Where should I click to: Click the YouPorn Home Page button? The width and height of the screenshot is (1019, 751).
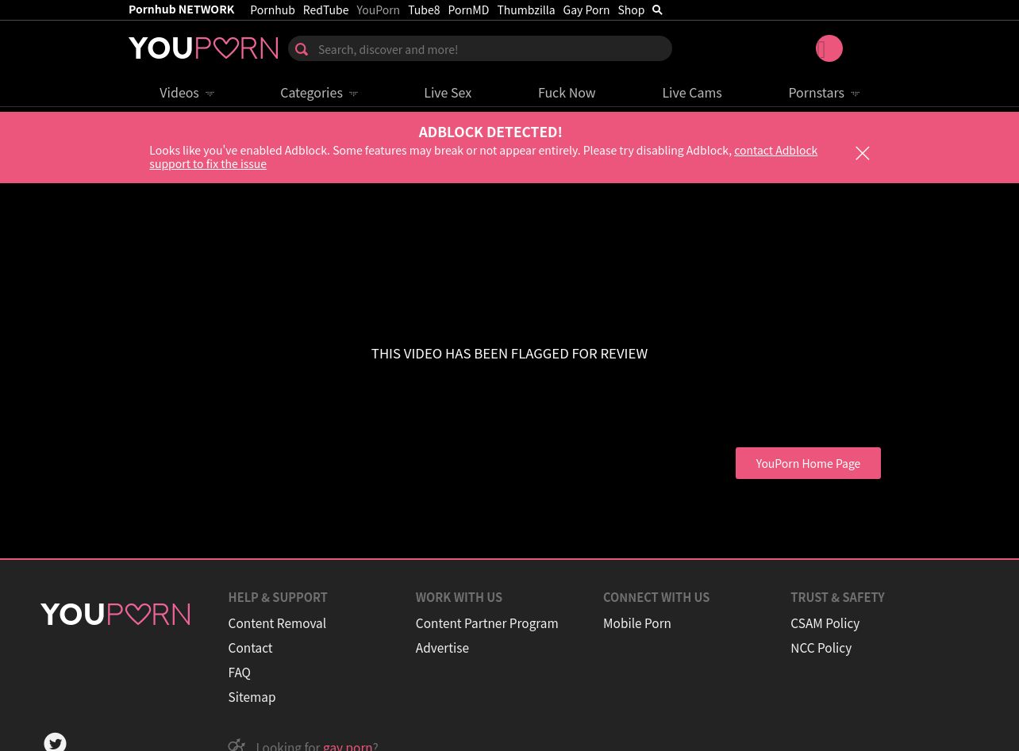(x=808, y=463)
